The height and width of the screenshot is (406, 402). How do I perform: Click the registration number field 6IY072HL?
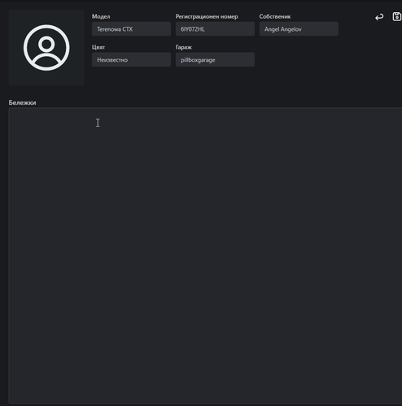click(215, 29)
